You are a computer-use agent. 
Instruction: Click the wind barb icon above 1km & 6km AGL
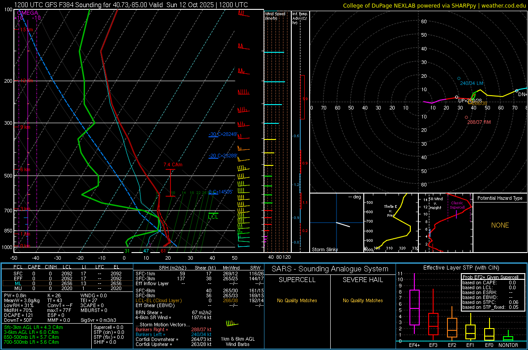tap(232, 324)
